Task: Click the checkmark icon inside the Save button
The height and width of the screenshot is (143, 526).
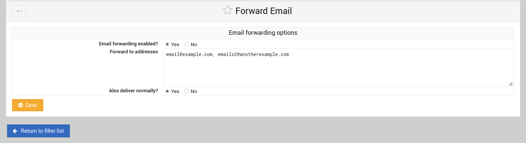Action: pyautogui.click(x=21, y=105)
